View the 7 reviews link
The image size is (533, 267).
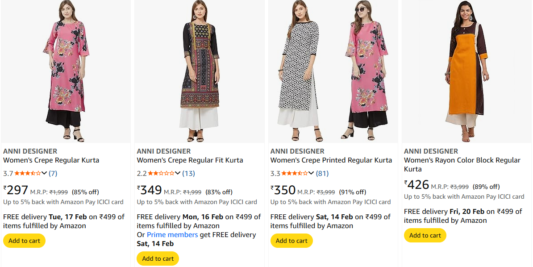pyautogui.click(x=53, y=173)
